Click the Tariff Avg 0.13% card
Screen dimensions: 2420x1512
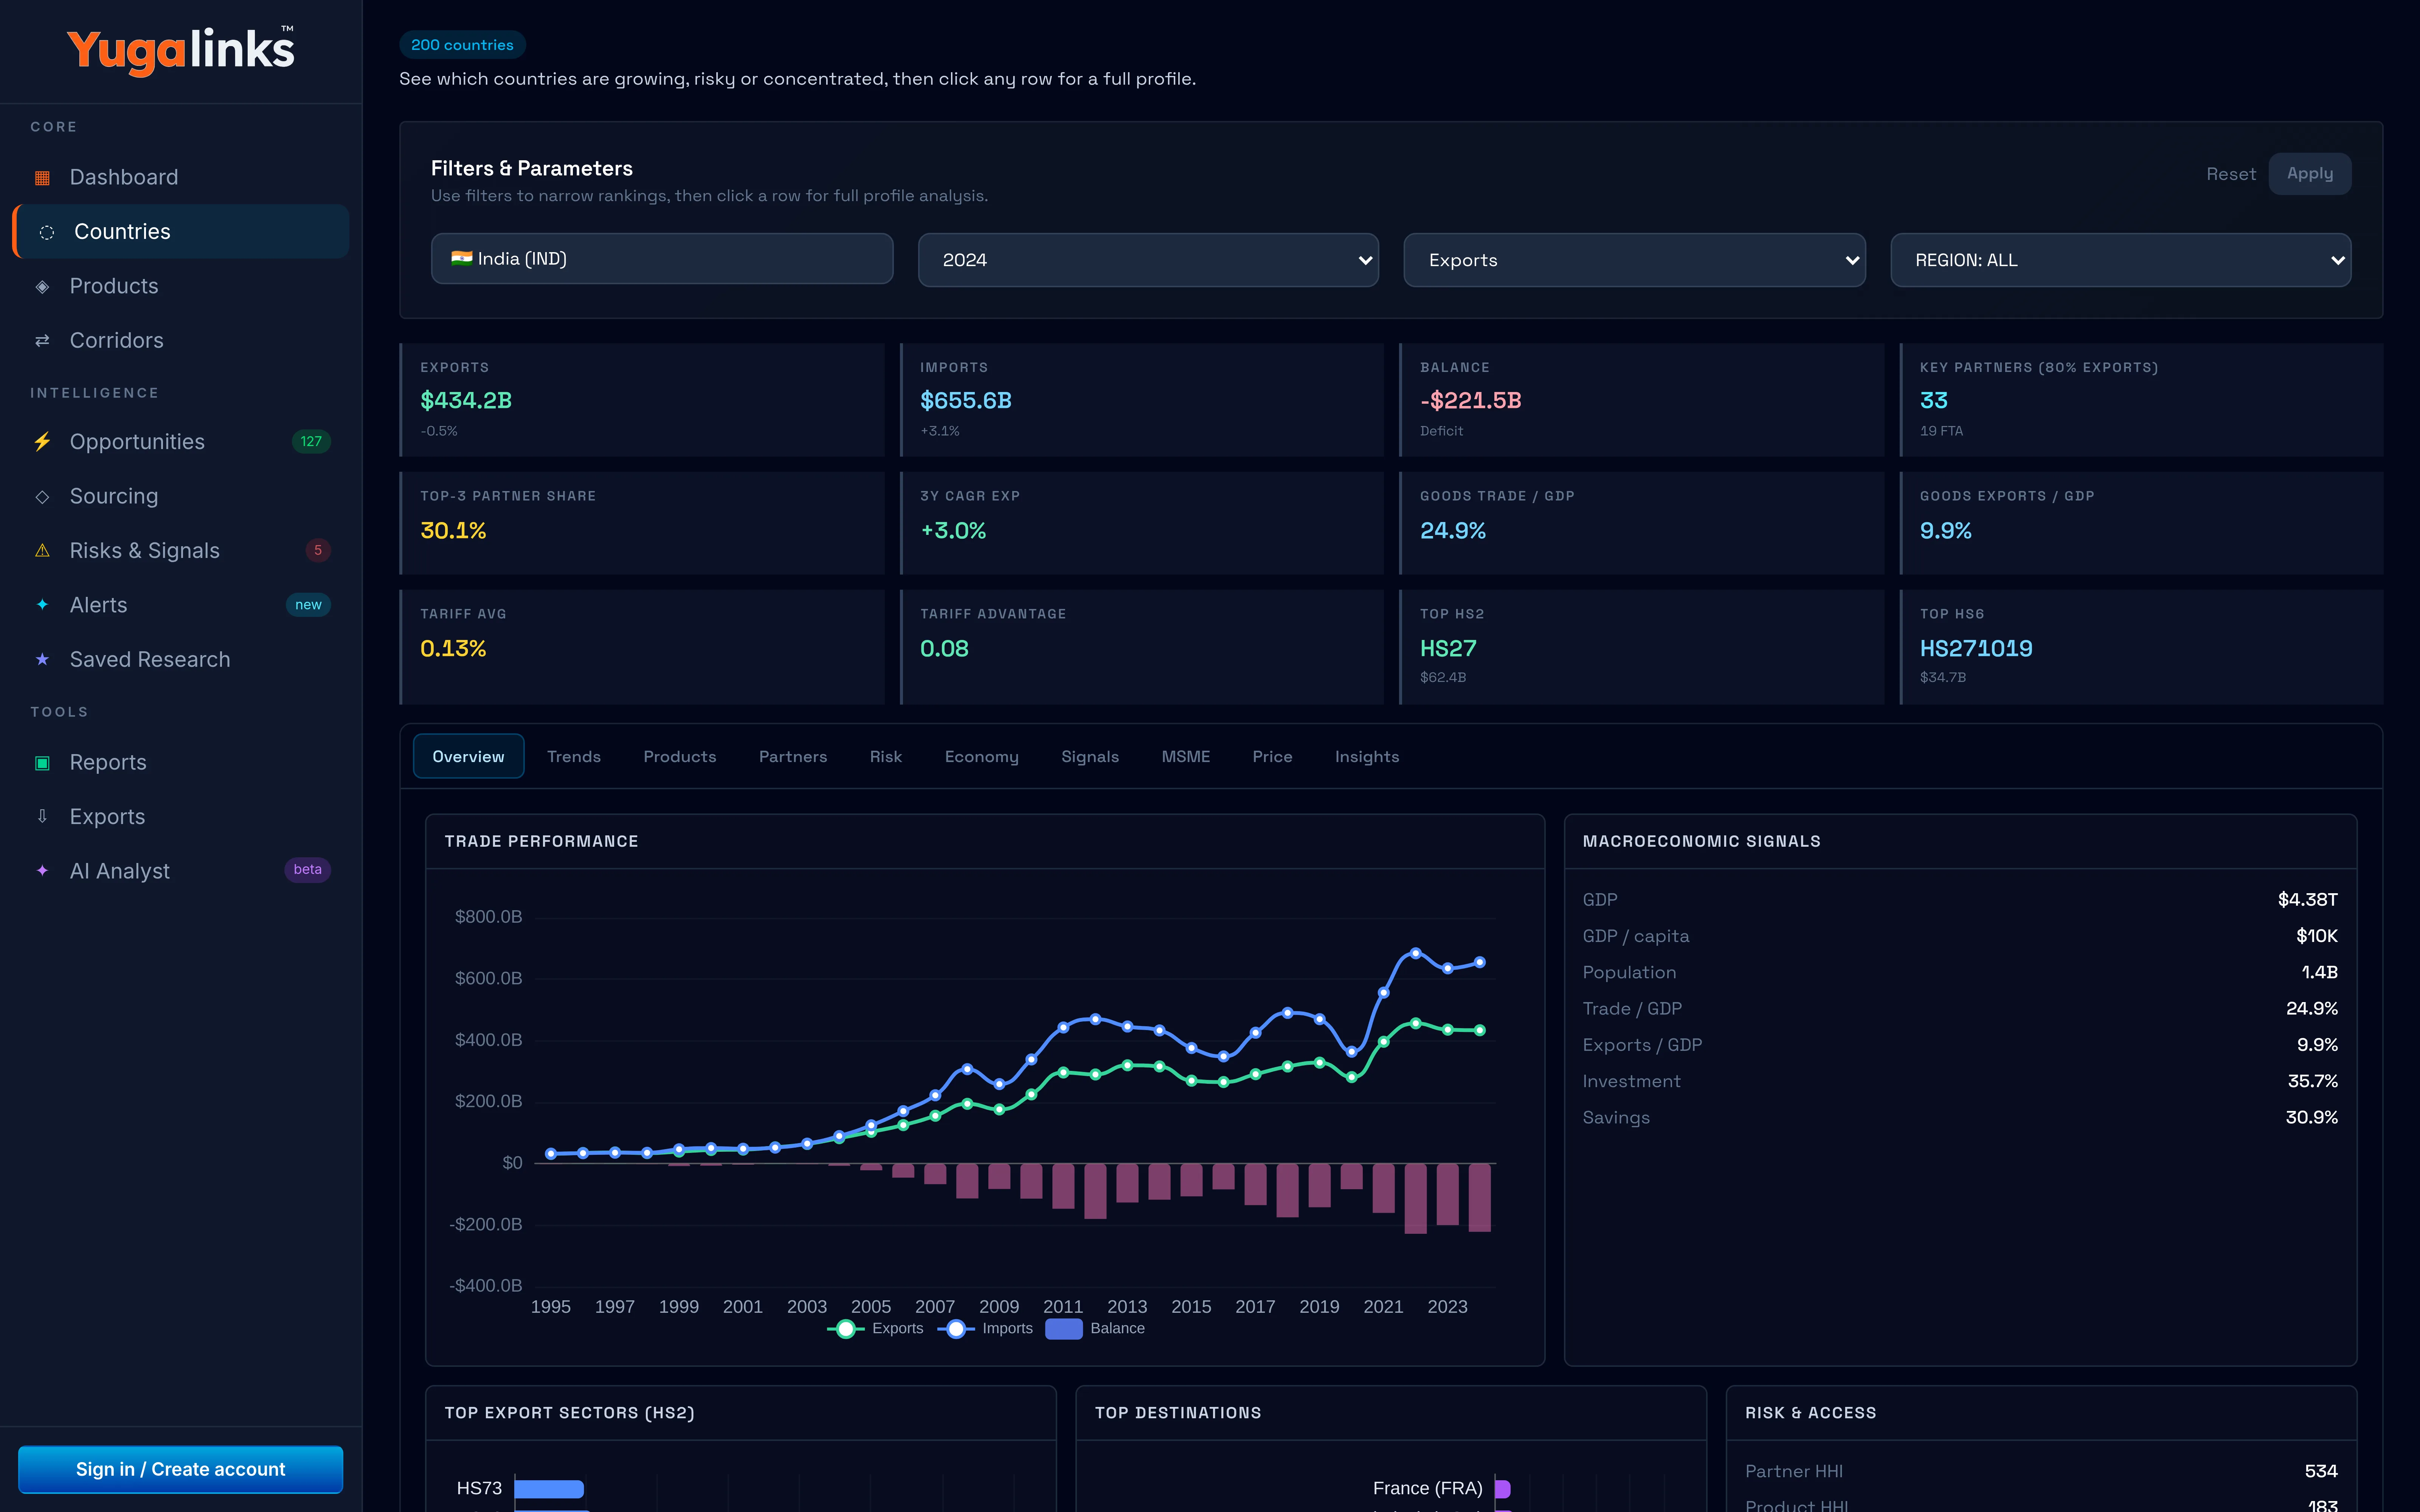pos(642,647)
